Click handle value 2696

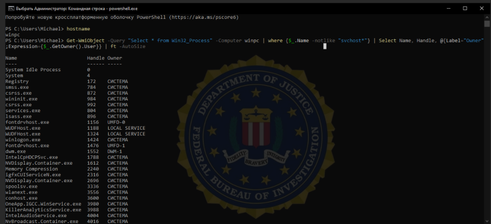(93, 180)
